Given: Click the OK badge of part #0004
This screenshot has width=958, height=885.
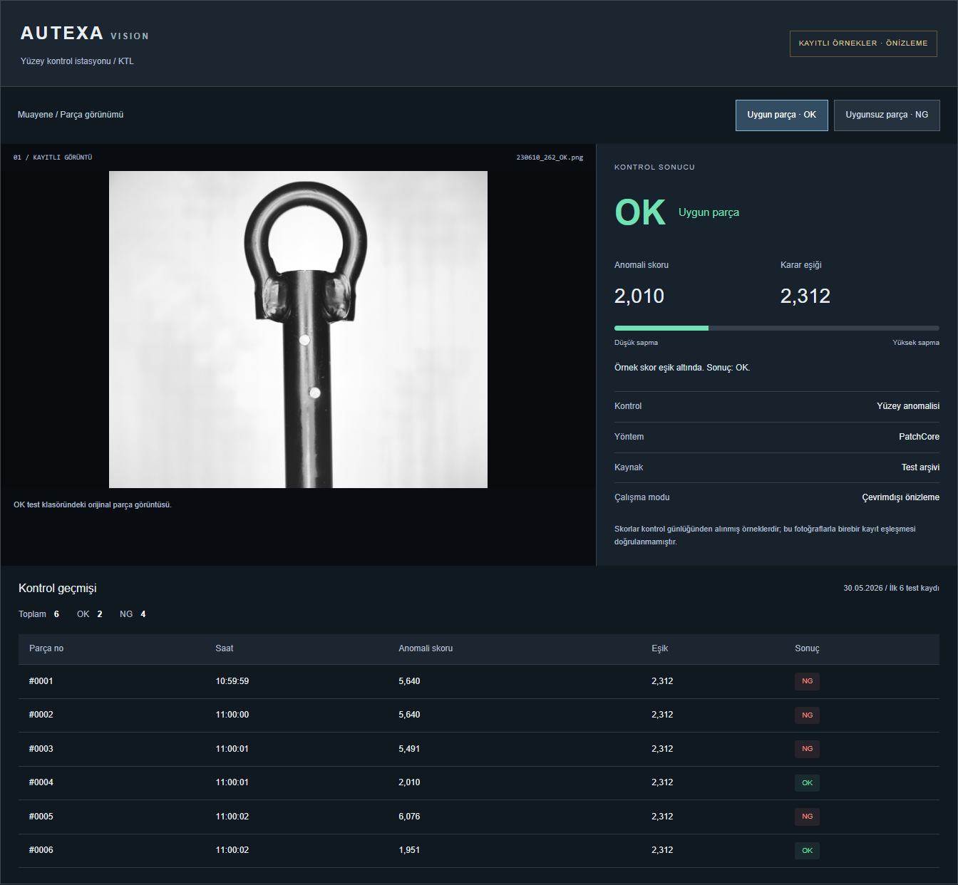Looking at the screenshot, I should 807,782.
